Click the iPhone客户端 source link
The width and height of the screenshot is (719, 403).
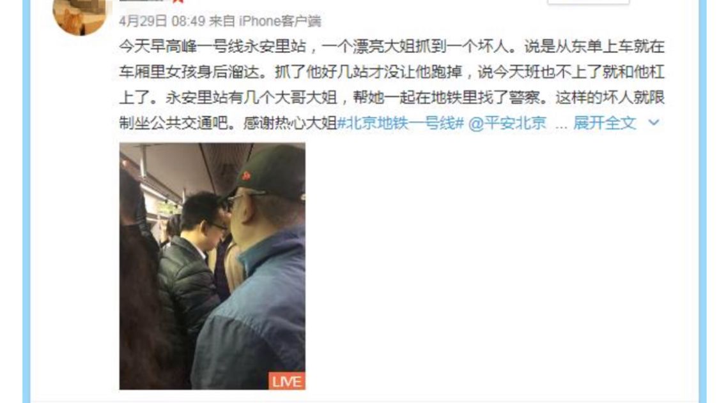click(x=280, y=21)
